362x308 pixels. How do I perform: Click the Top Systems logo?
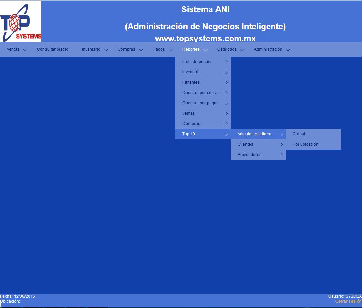click(x=21, y=21)
